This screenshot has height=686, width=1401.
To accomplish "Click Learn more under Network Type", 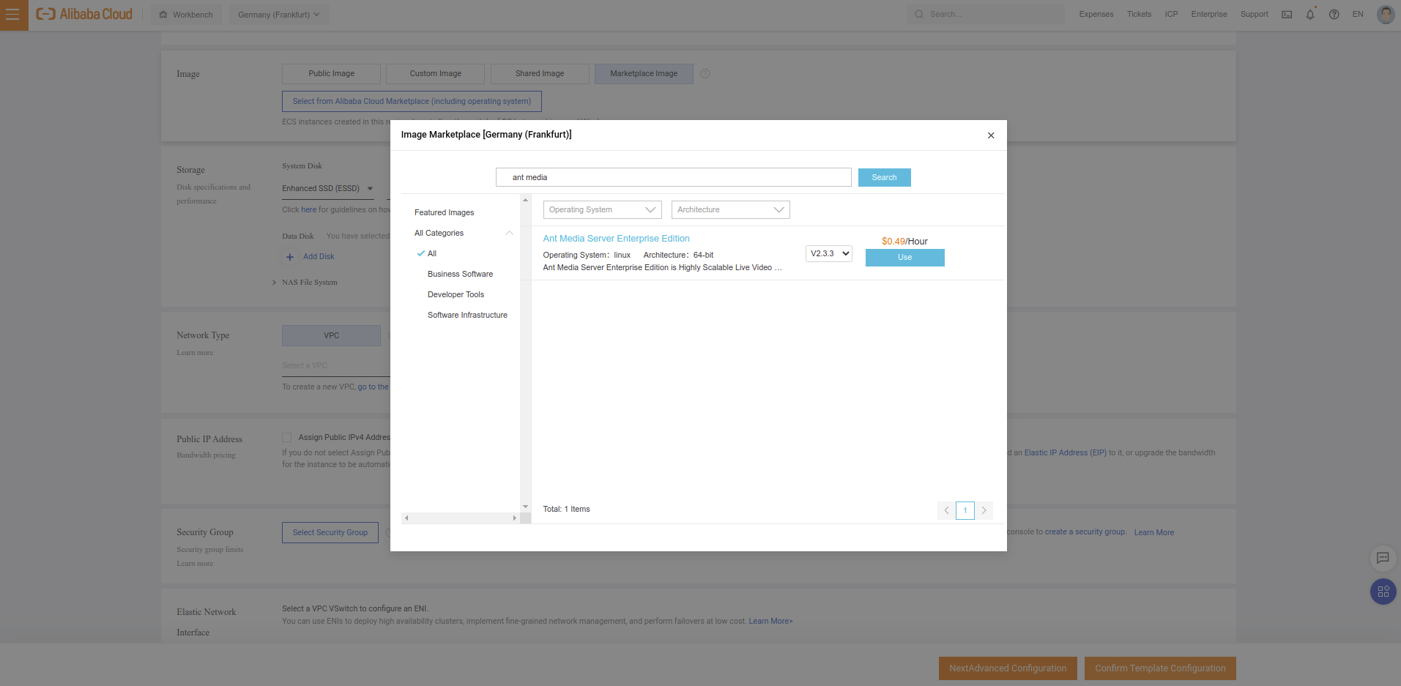I will (x=195, y=352).
